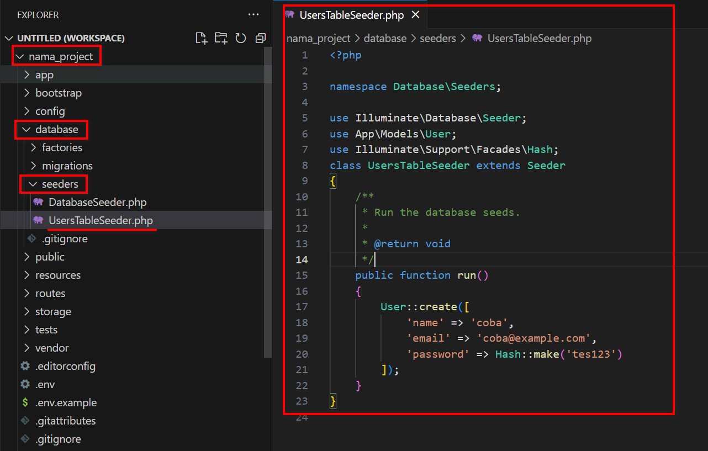Open Explorer more actions ellipsis

(253, 15)
